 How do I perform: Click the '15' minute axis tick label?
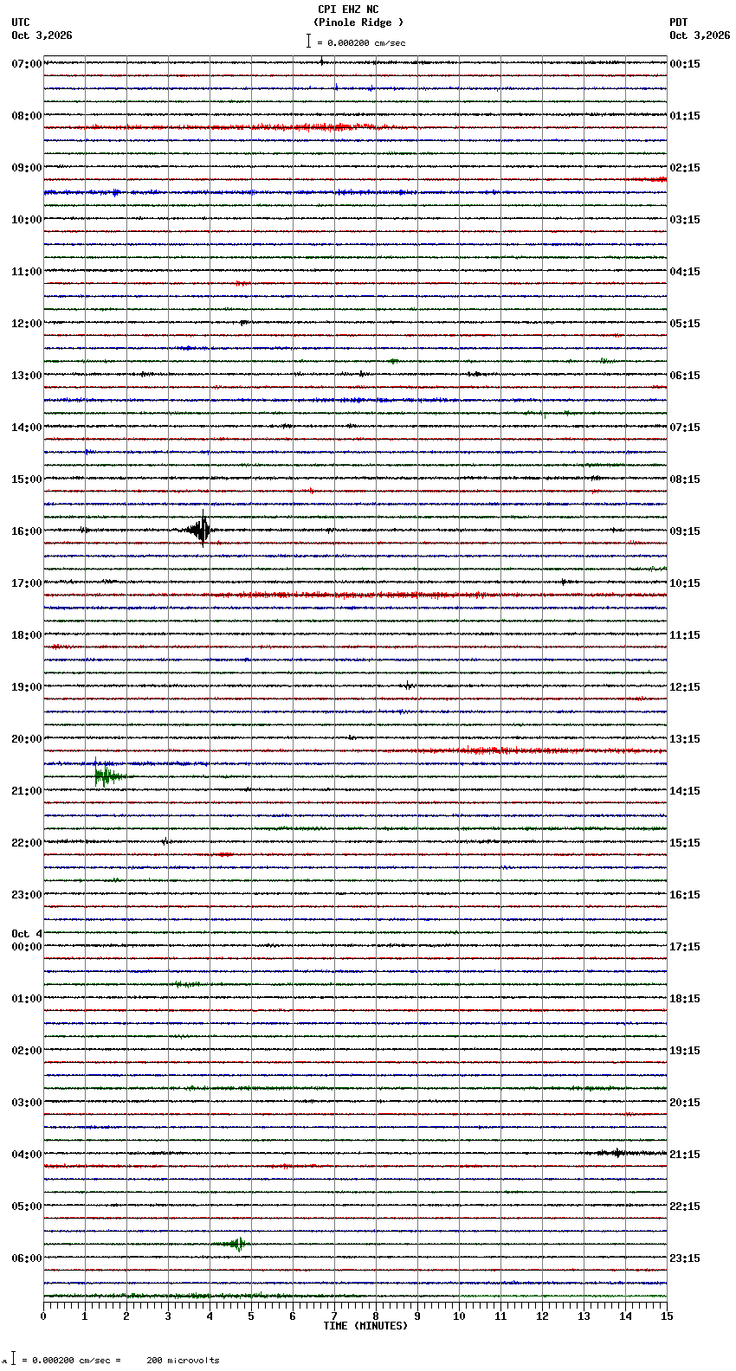click(667, 1316)
